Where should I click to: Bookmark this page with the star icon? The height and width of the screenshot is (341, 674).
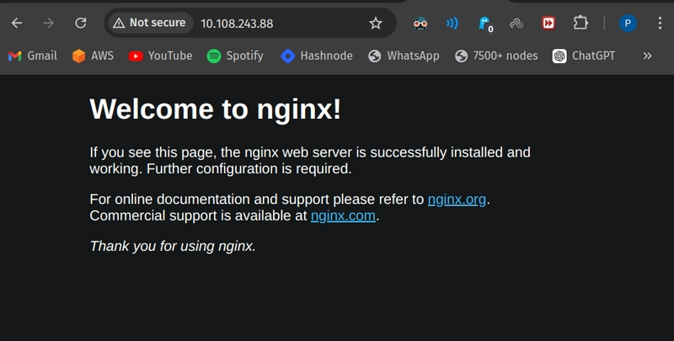click(x=376, y=24)
